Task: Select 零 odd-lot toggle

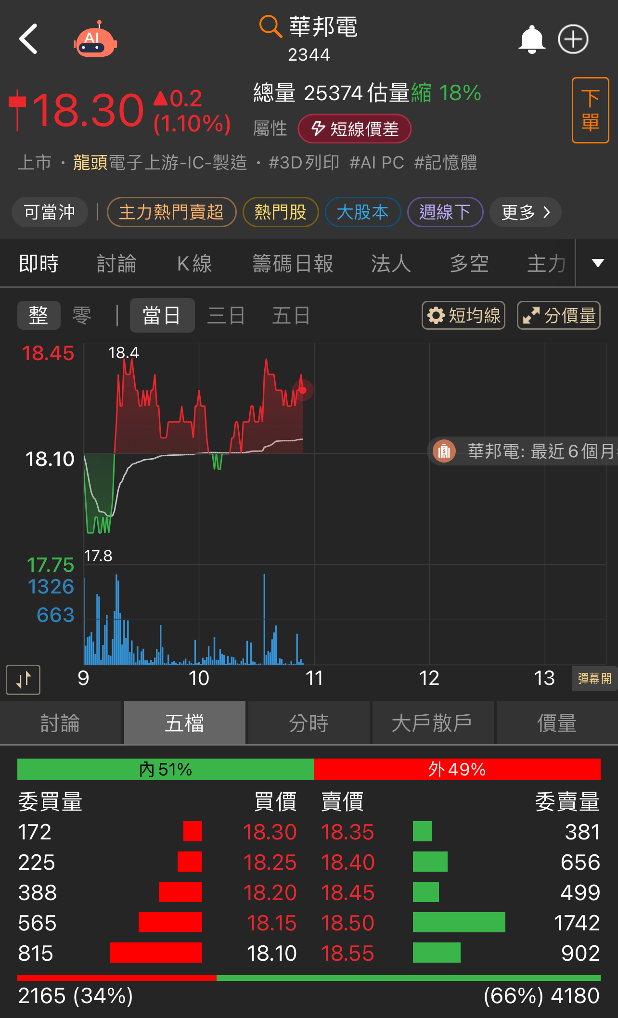Action: click(82, 315)
